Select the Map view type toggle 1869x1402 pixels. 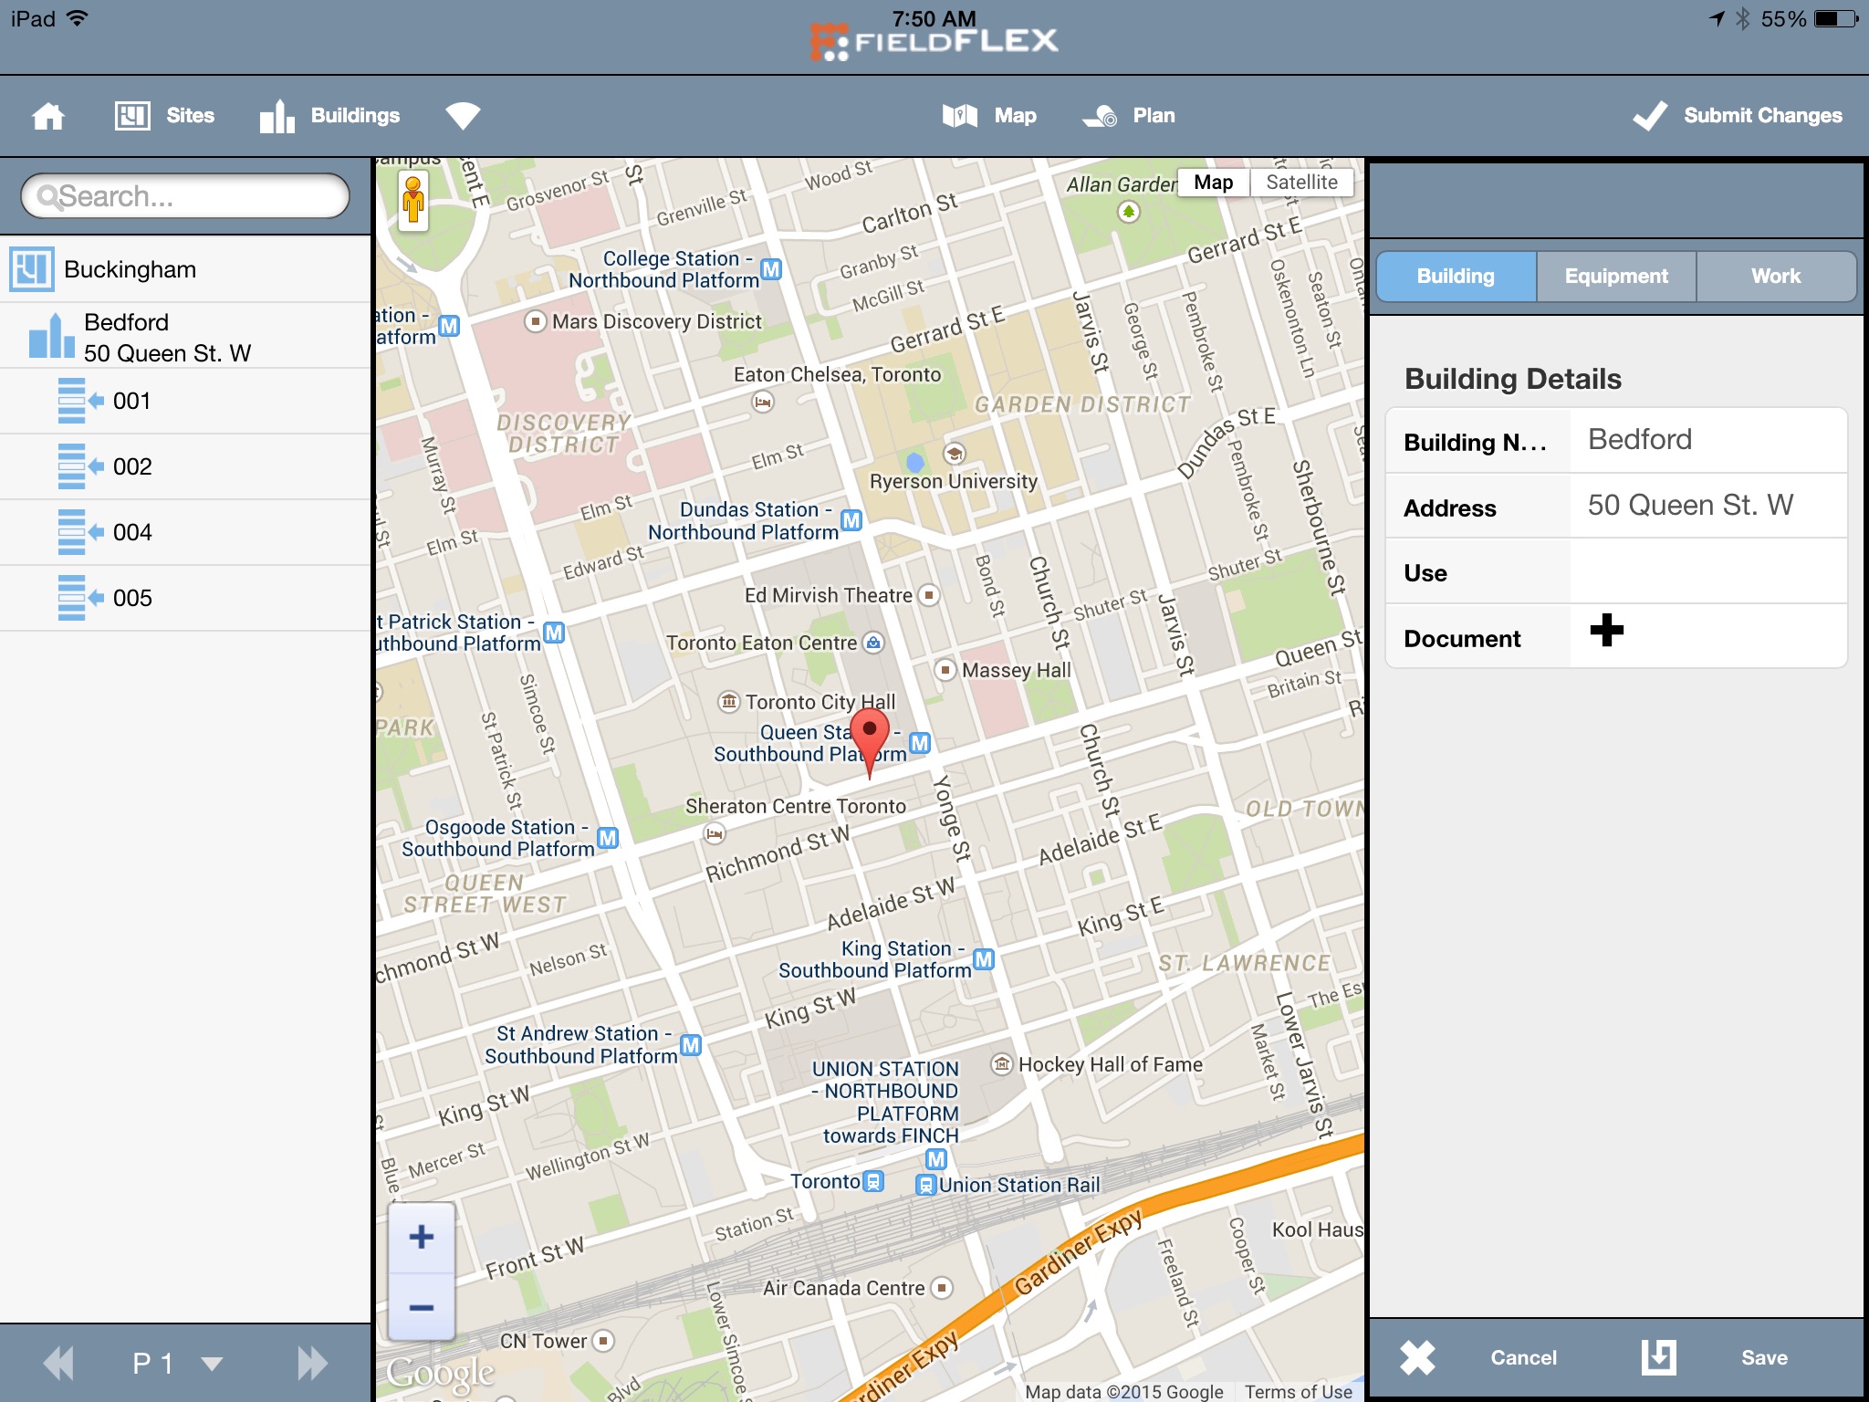tap(1213, 183)
